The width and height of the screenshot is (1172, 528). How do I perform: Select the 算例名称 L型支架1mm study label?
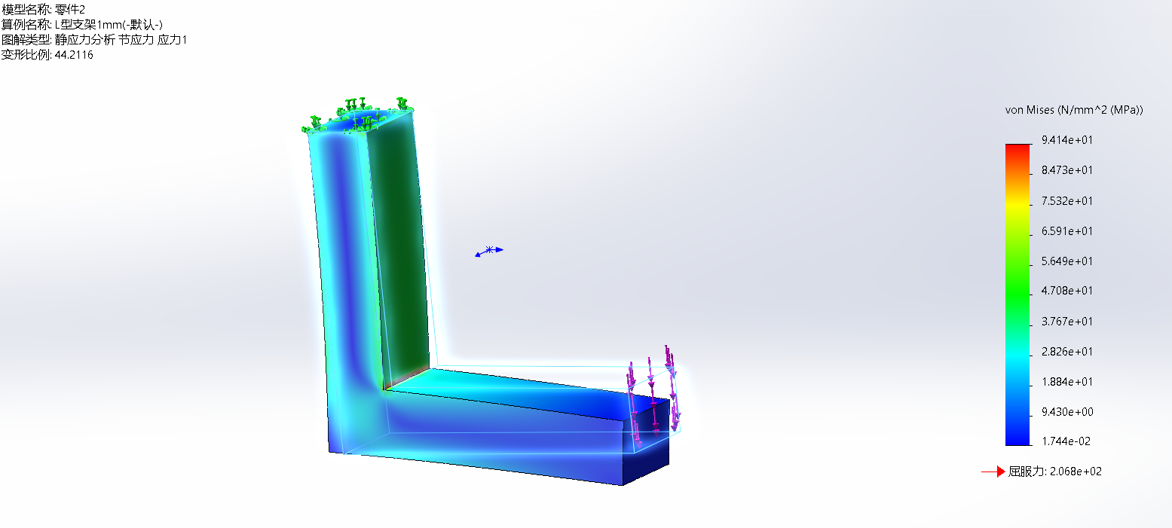(x=82, y=25)
